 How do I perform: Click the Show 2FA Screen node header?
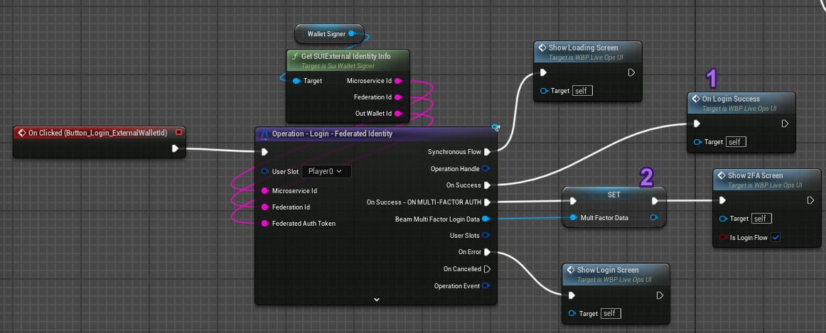pos(756,176)
